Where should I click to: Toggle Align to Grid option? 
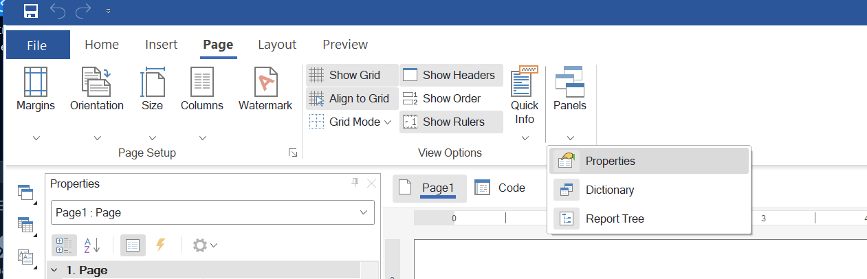click(x=352, y=98)
